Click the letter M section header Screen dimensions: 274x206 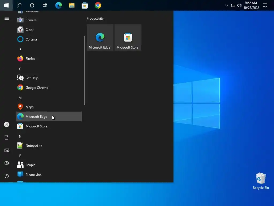coord(20,98)
